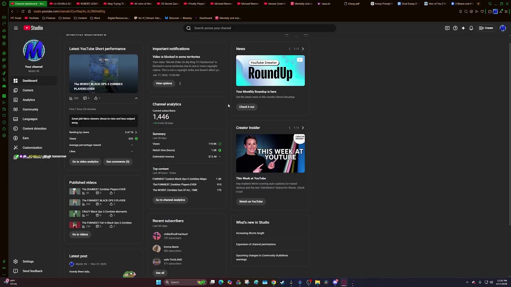This screenshot has width=511, height=287.
Task: Click the Create button
Action: [486, 28]
